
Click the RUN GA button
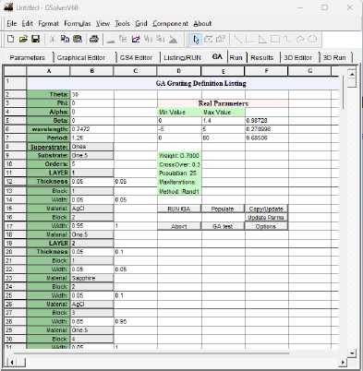[x=179, y=209]
